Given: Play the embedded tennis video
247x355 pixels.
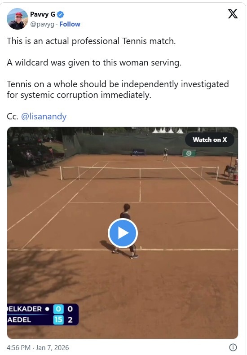Looking at the screenshot, I should tap(123, 233).
